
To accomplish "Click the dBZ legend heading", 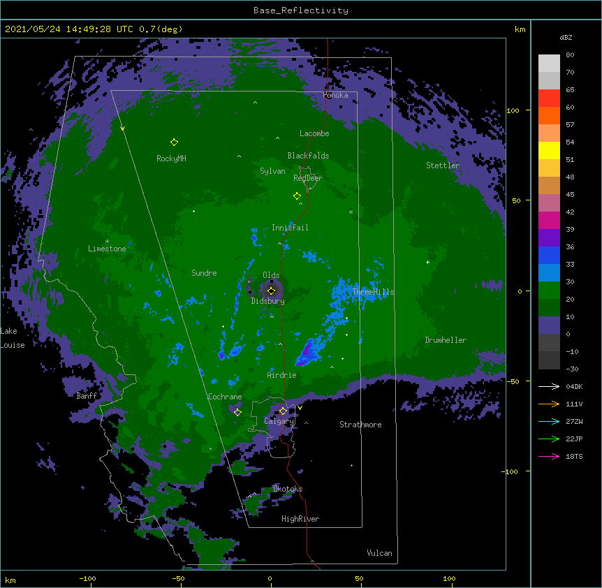I will click(x=566, y=38).
